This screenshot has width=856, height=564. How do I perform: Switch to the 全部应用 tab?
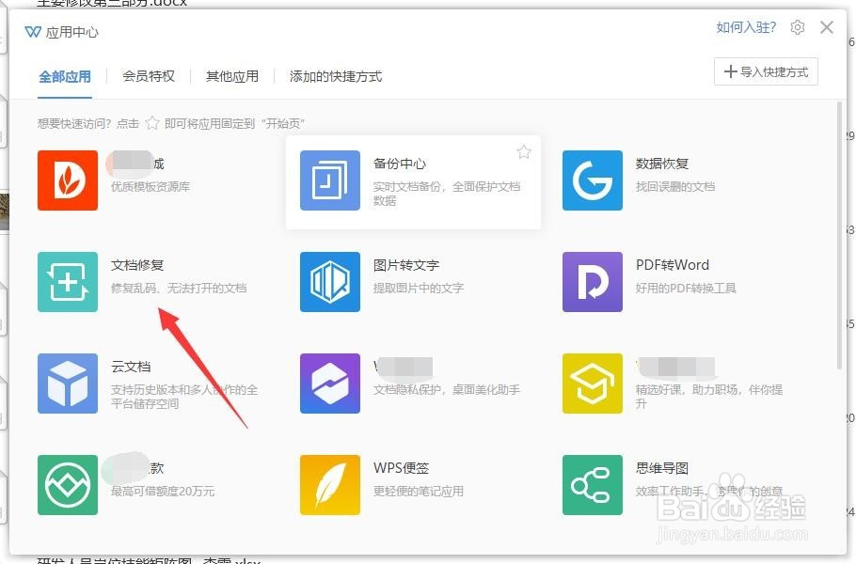[x=65, y=76]
